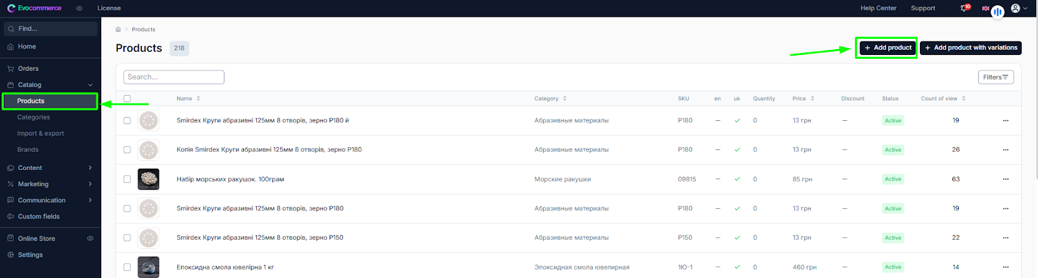Click the blue audio bars floating icon
Image resolution: width=1038 pixels, height=278 pixels.
point(998,12)
